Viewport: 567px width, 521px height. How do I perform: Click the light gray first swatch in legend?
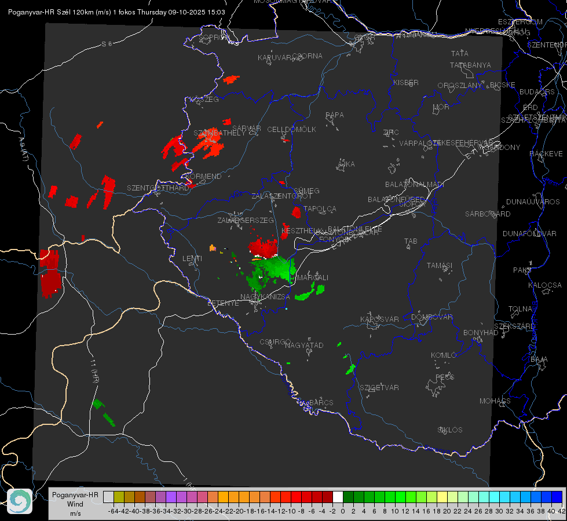point(108,497)
